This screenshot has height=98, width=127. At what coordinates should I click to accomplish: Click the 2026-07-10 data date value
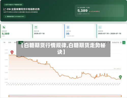tap(39, 34)
